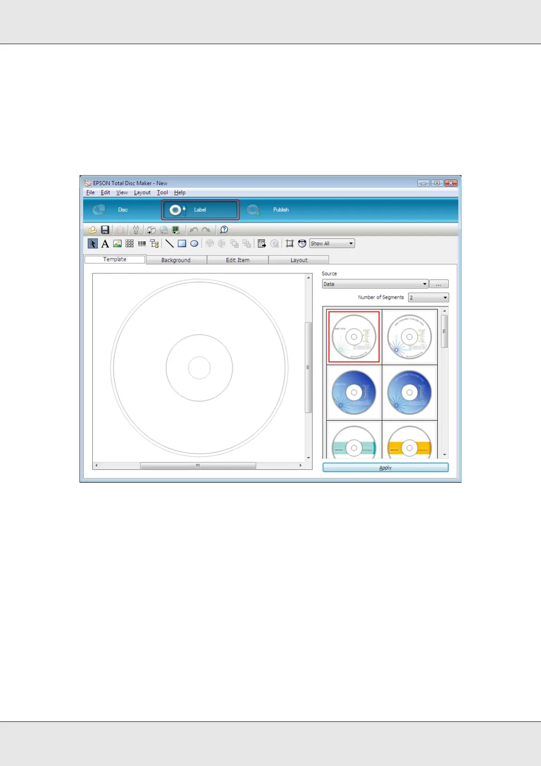Open the File menu
Image resolution: width=541 pixels, height=766 pixels.
(90, 192)
